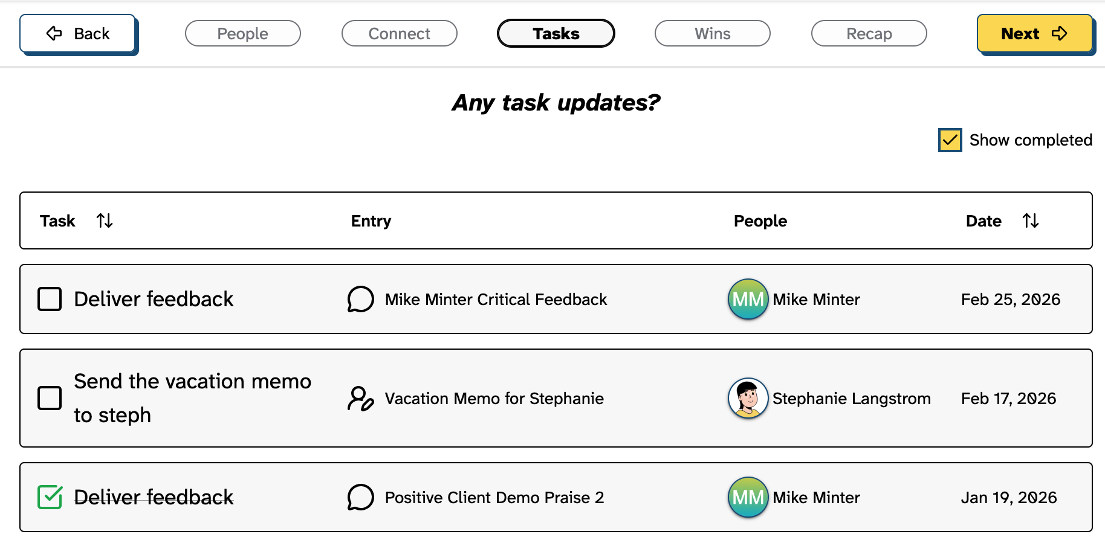The width and height of the screenshot is (1105, 540).
Task: Uncheck the completed Deliver feedback task
Action: coord(50,497)
